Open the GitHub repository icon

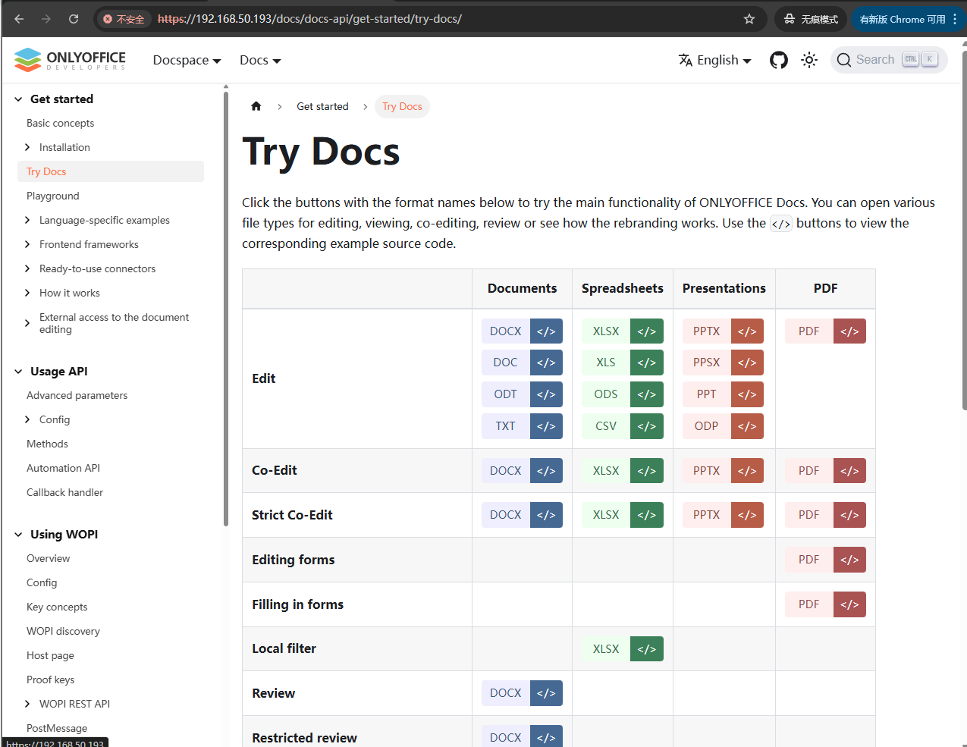(x=779, y=60)
